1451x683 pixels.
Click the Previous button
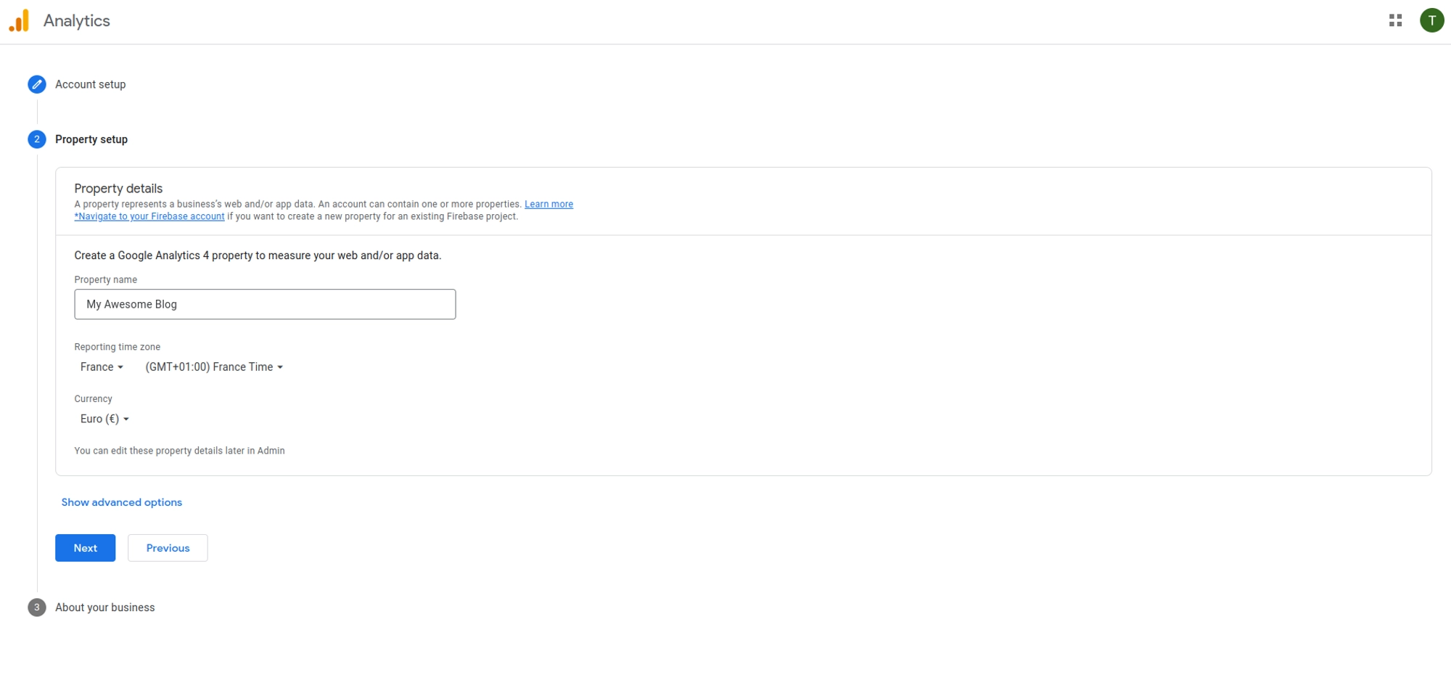click(x=168, y=548)
